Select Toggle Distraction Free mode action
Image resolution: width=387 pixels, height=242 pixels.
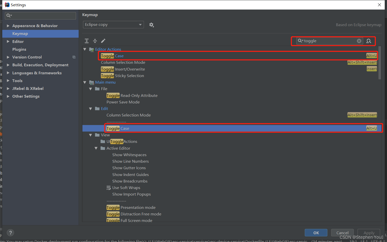[x=134, y=214]
